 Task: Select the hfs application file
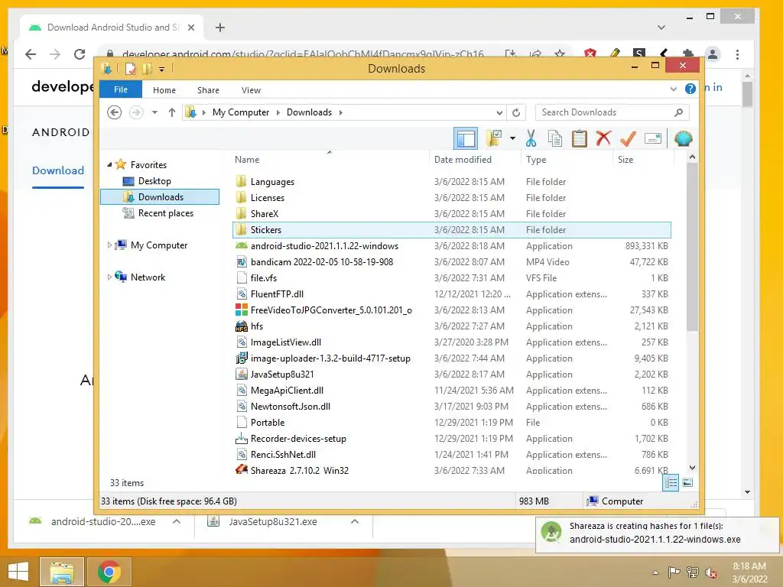pyautogui.click(x=257, y=326)
